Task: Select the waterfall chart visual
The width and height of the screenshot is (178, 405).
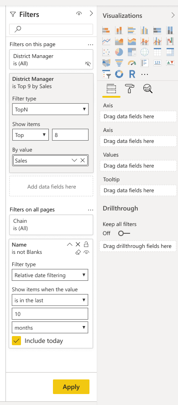Action: [170, 41]
